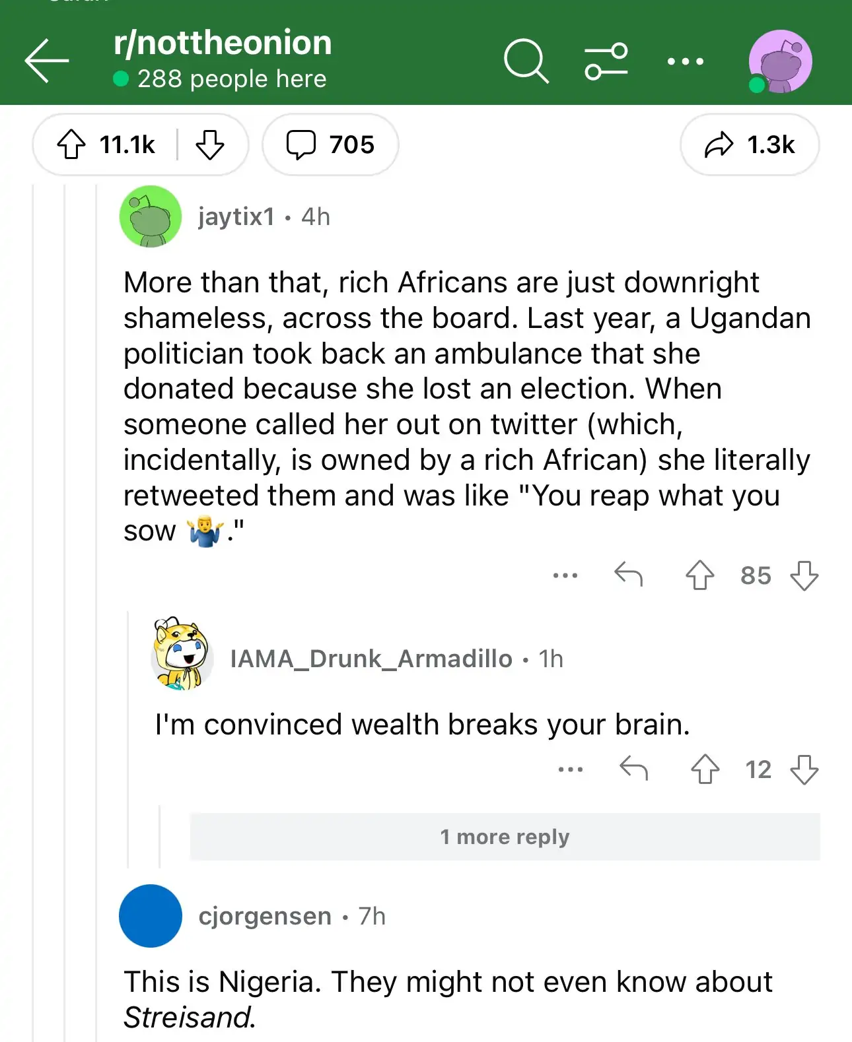
Task: Open your profile avatar menu
Action: pos(780,61)
